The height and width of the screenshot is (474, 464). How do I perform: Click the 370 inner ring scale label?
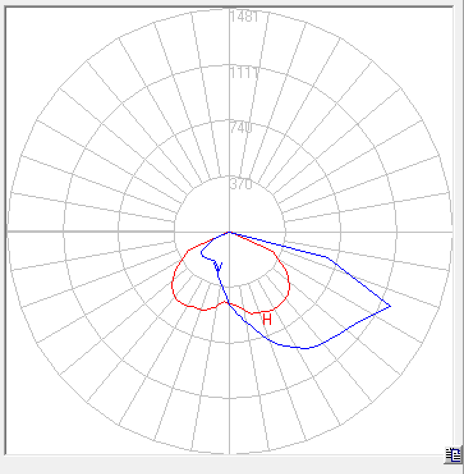click(x=241, y=184)
